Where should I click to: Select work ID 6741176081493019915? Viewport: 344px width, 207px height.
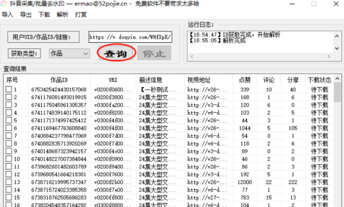59,97
